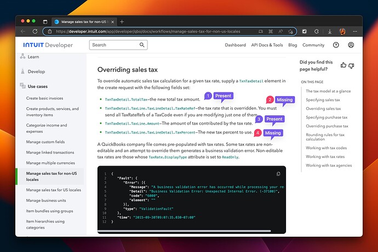The image size is (378, 252).
Task: Jump to The tax model at a glance
Action: pyautogui.click(x=328, y=91)
